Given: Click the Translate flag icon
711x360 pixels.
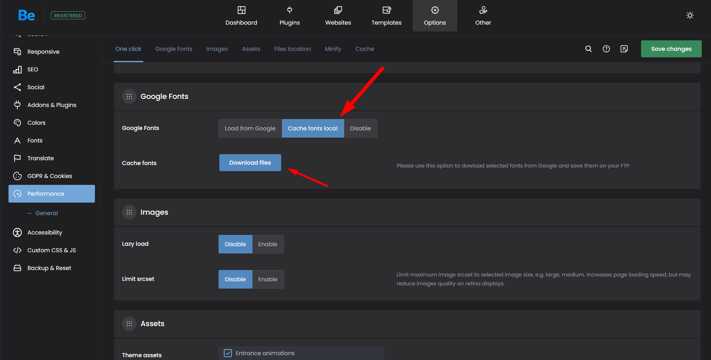Looking at the screenshot, I should click(17, 158).
